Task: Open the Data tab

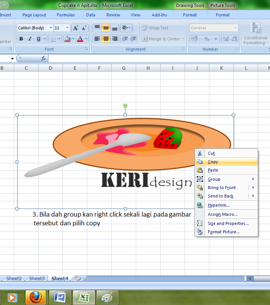Action: click(91, 15)
